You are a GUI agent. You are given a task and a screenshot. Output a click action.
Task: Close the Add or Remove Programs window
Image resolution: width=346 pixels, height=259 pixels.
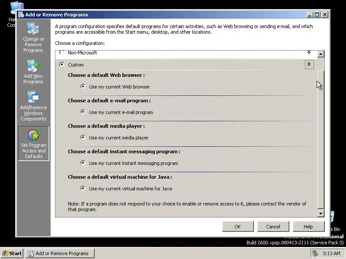[x=325, y=15]
